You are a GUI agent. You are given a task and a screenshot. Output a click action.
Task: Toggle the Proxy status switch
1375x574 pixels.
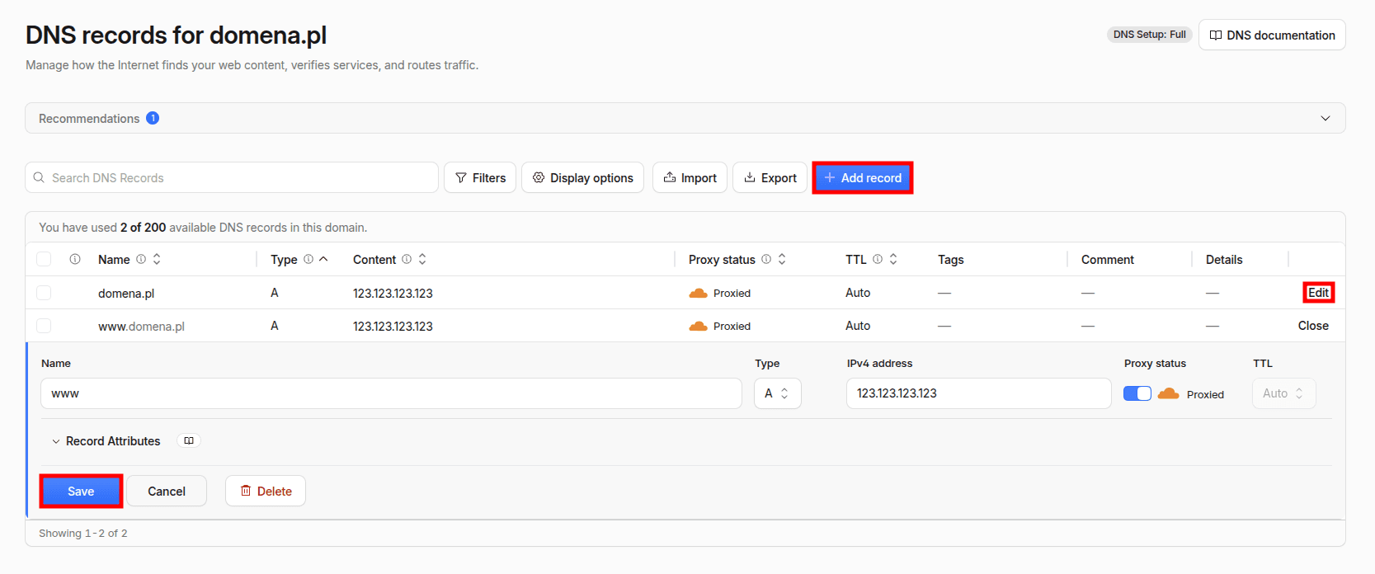click(x=1137, y=393)
